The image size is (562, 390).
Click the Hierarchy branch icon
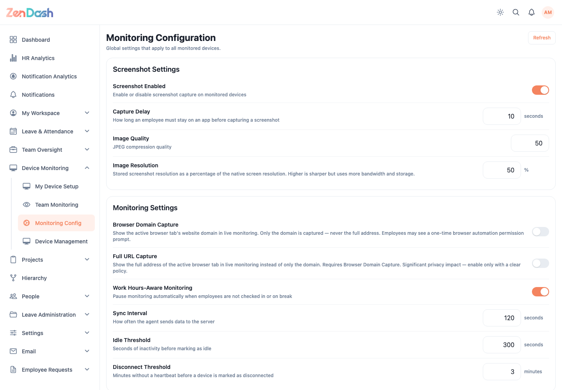[13, 278]
